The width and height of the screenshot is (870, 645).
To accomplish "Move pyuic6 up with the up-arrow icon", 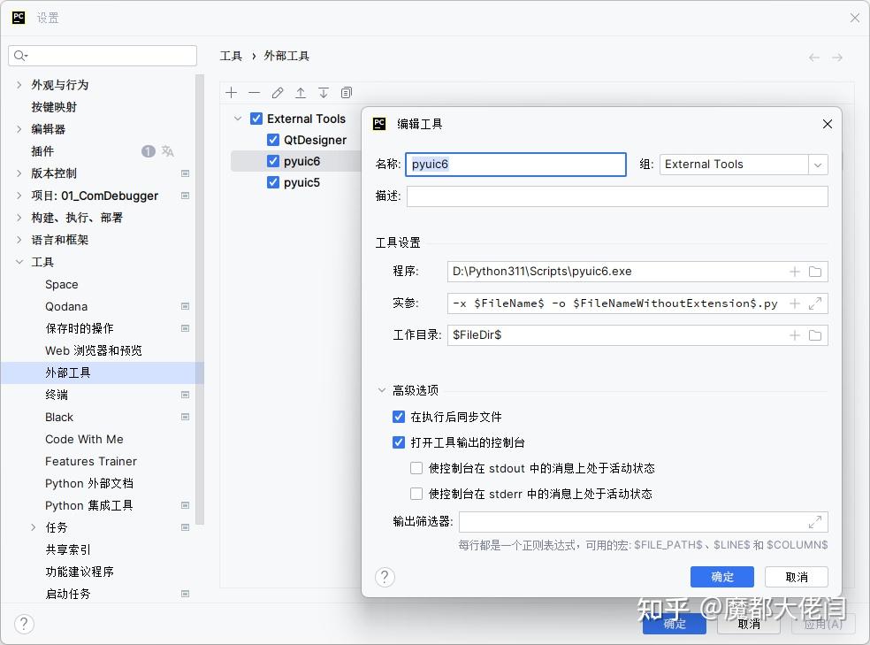I will (301, 92).
